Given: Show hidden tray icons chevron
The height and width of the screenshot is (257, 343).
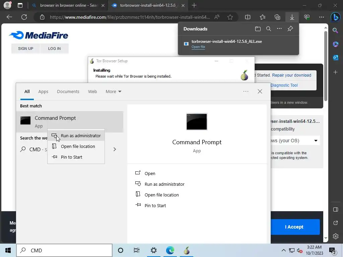Looking at the screenshot, I should (283, 250).
